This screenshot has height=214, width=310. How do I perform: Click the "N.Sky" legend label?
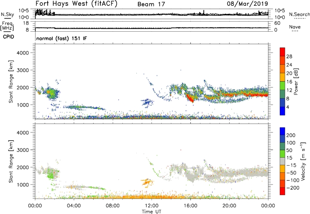[7, 14]
